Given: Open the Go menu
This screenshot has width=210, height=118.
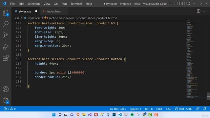Looking at the screenshot, I should point(55,4).
